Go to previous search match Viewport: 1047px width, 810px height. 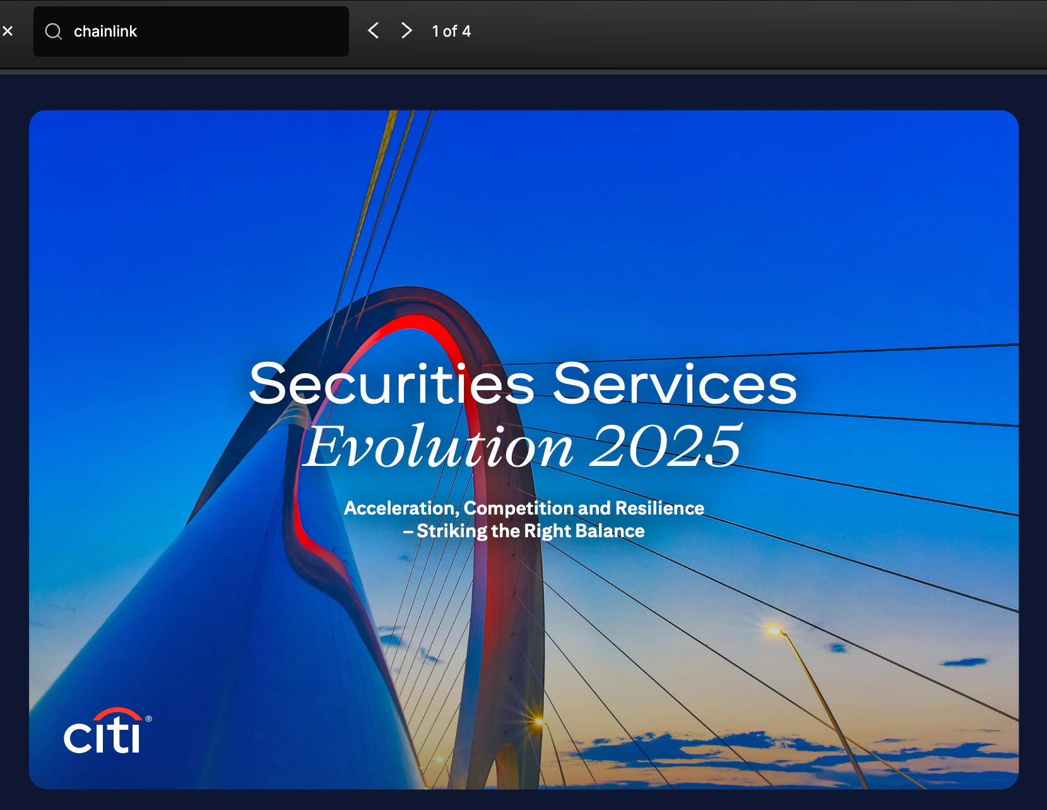pos(374,31)
